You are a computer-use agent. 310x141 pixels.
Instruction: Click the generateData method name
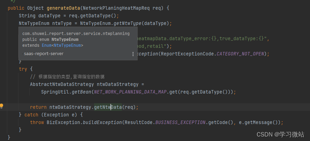(63, 8)
